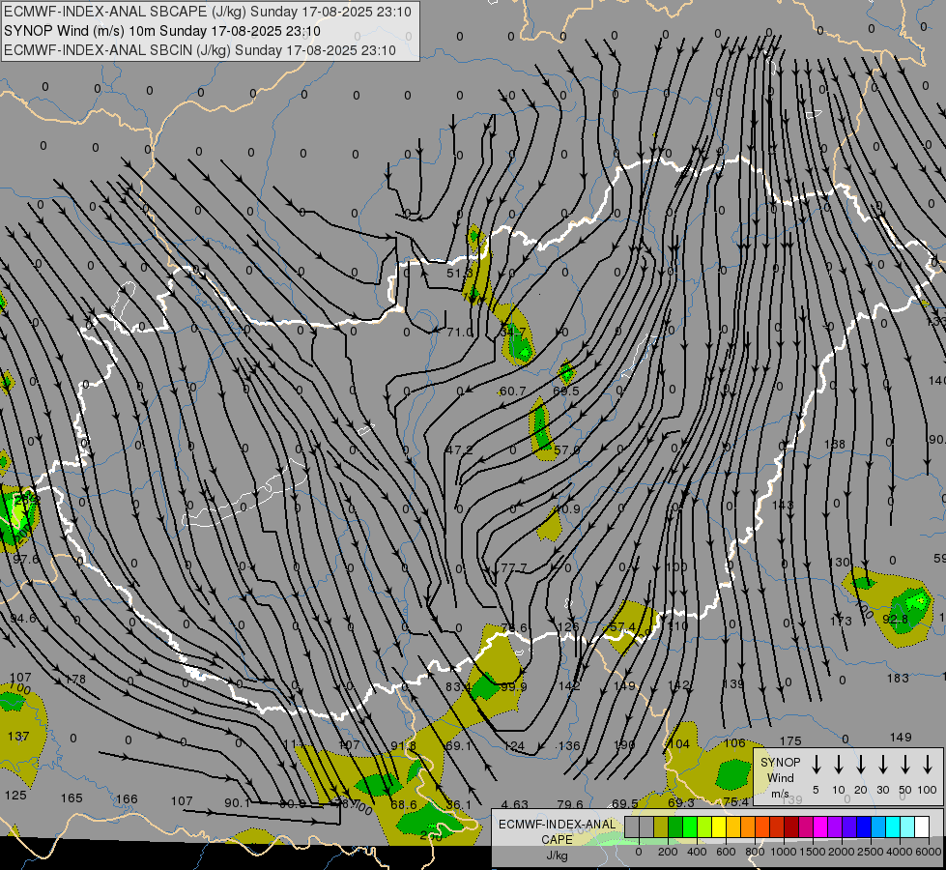Click the 2500 tick label on colorbar
946x870 pixels.
click(x=870, y=852)
